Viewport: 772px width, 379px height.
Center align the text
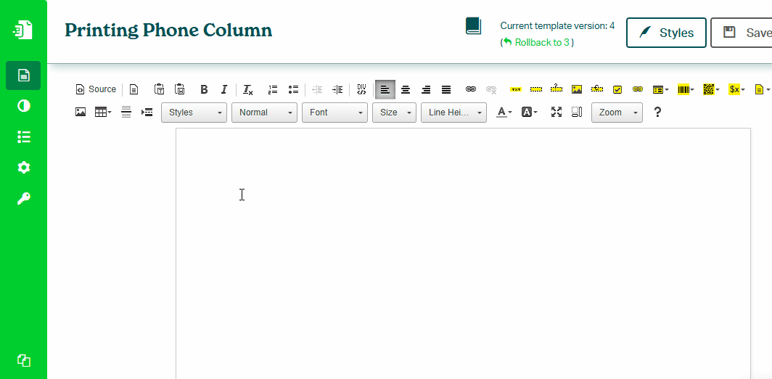point(406,89)
